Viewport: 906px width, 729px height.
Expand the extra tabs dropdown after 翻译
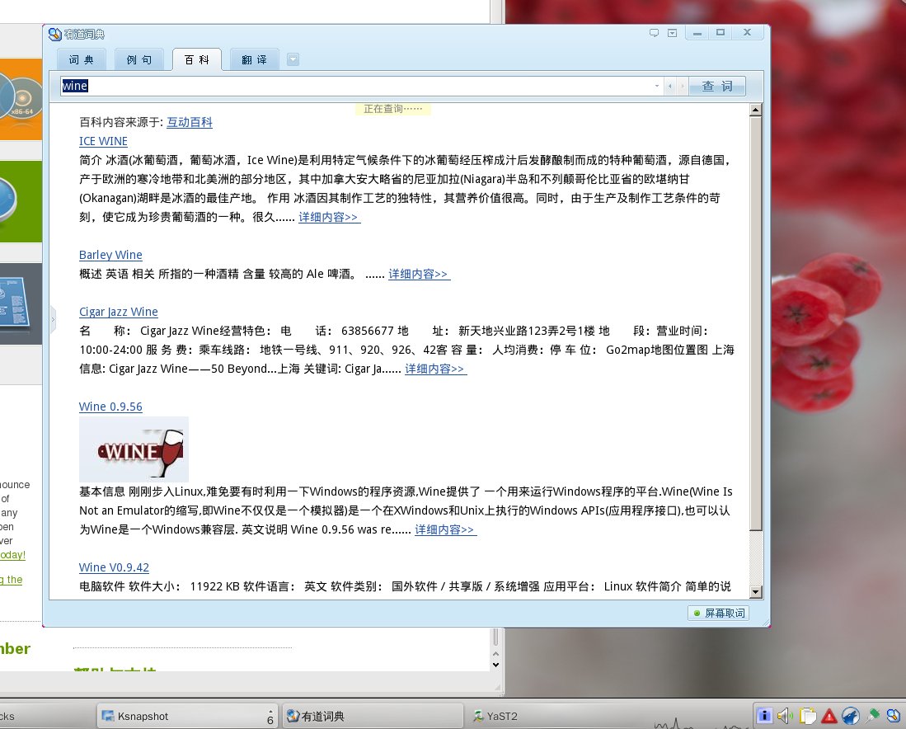[x=293, y=59]
